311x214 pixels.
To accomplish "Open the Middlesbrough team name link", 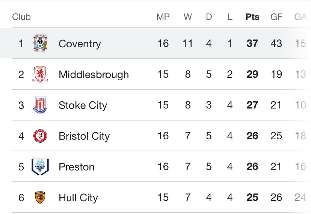I will 94,75.
